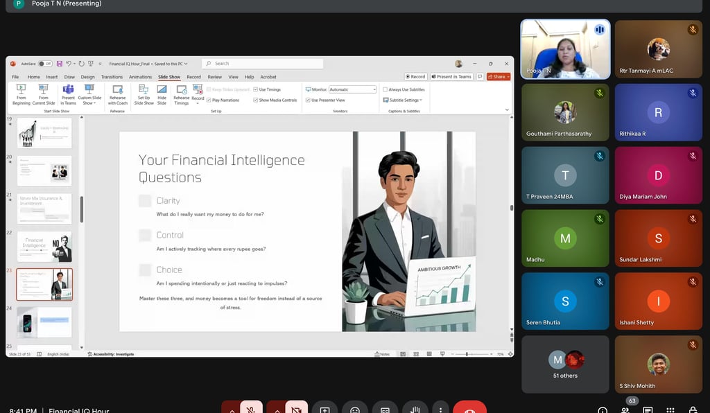Click the zoom slider handle in status bar
Image resolution: width=710 pixels, height=413 pixels.
coord(467,354)
